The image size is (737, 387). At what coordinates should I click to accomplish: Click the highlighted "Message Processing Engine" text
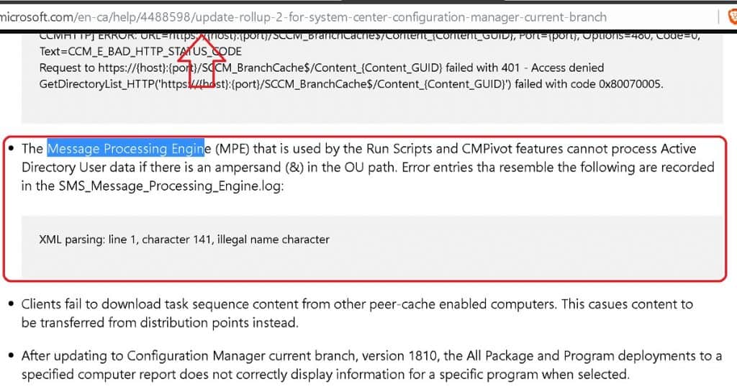[127, 149]
